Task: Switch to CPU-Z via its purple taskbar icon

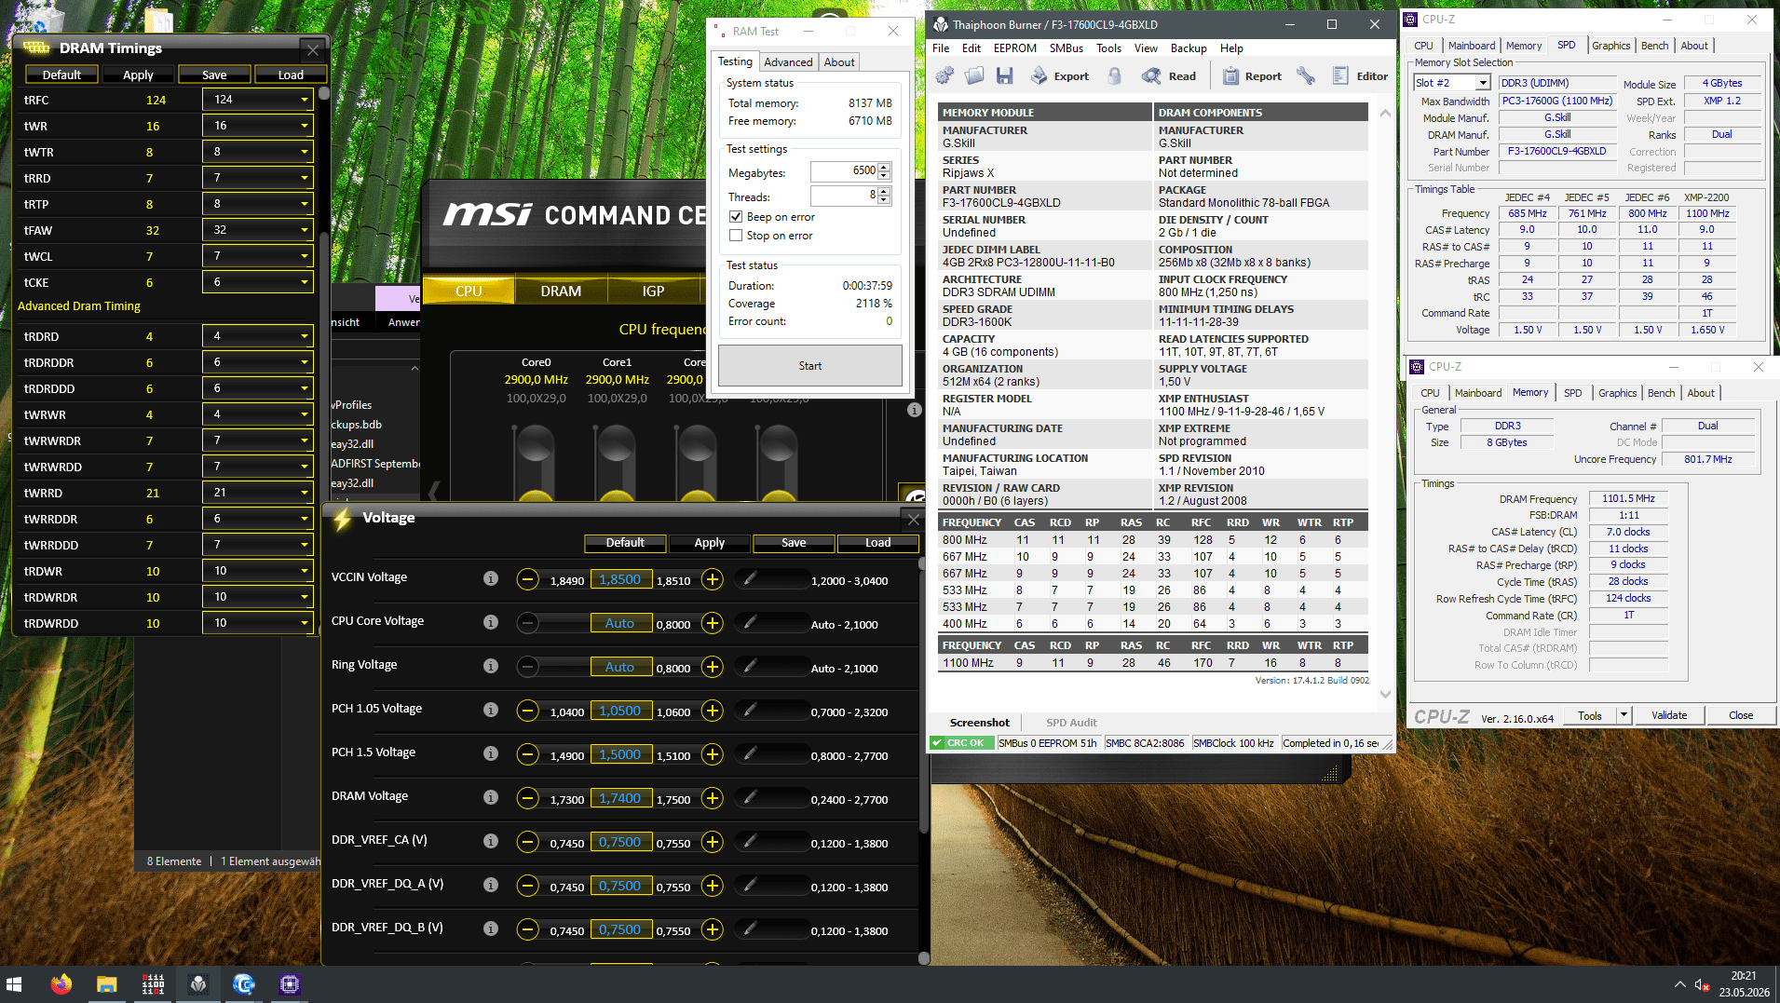Action: [290, 984]
